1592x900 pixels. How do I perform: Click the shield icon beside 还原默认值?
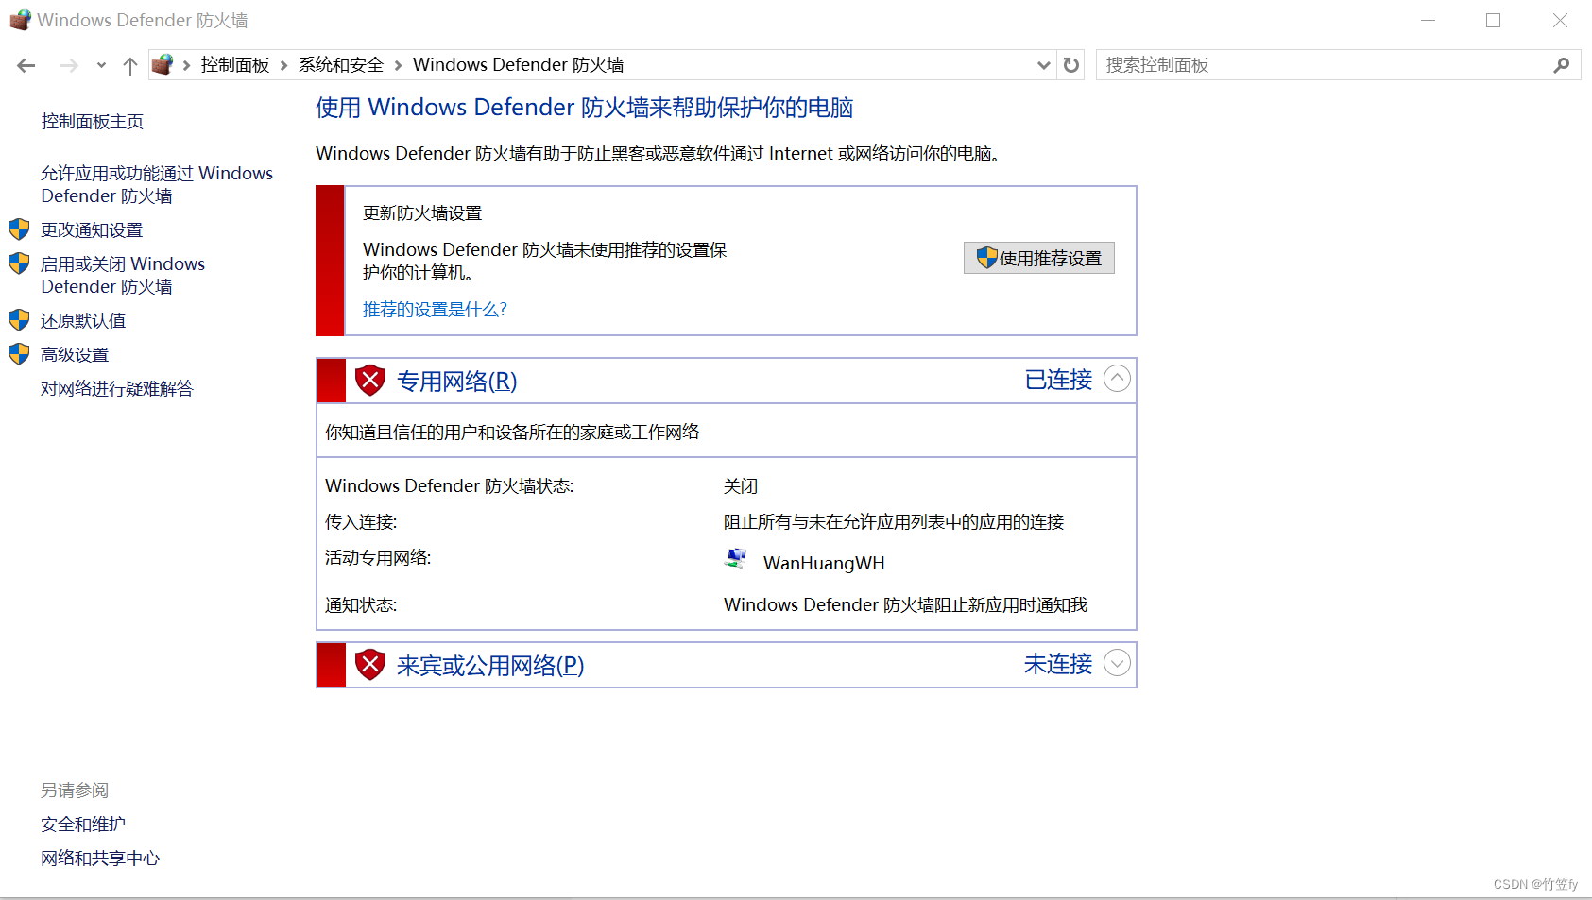(x=19, y=320)
